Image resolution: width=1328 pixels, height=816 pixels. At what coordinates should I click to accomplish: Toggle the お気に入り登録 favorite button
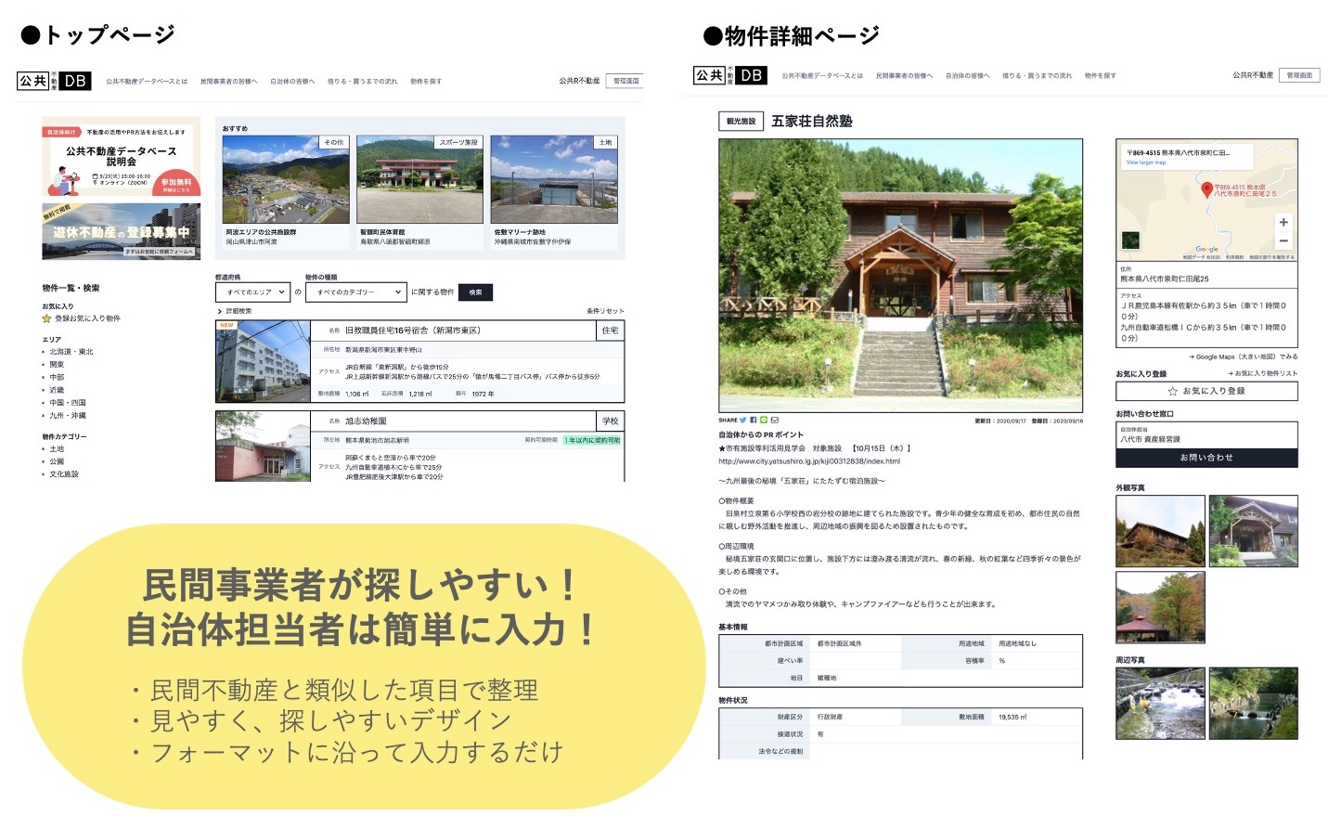coord(1206,391)
